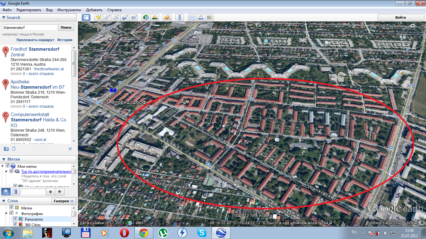Image resolution: width=426 pixels, height=239 pixels.
Task: Collapse the Search panel
Action: (4, 18)
